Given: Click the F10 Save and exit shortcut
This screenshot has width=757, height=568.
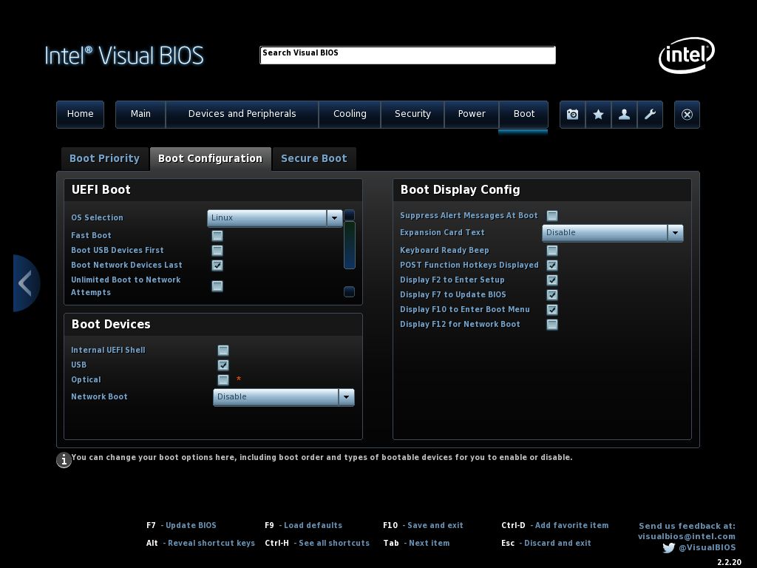Looking at the screenshot, I should [x=423, y=526].
